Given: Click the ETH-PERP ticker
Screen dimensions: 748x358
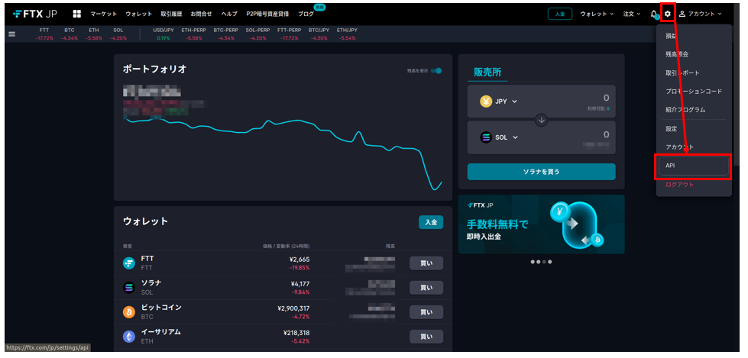Looking at the screenshot, I should (x=193, y=34).
